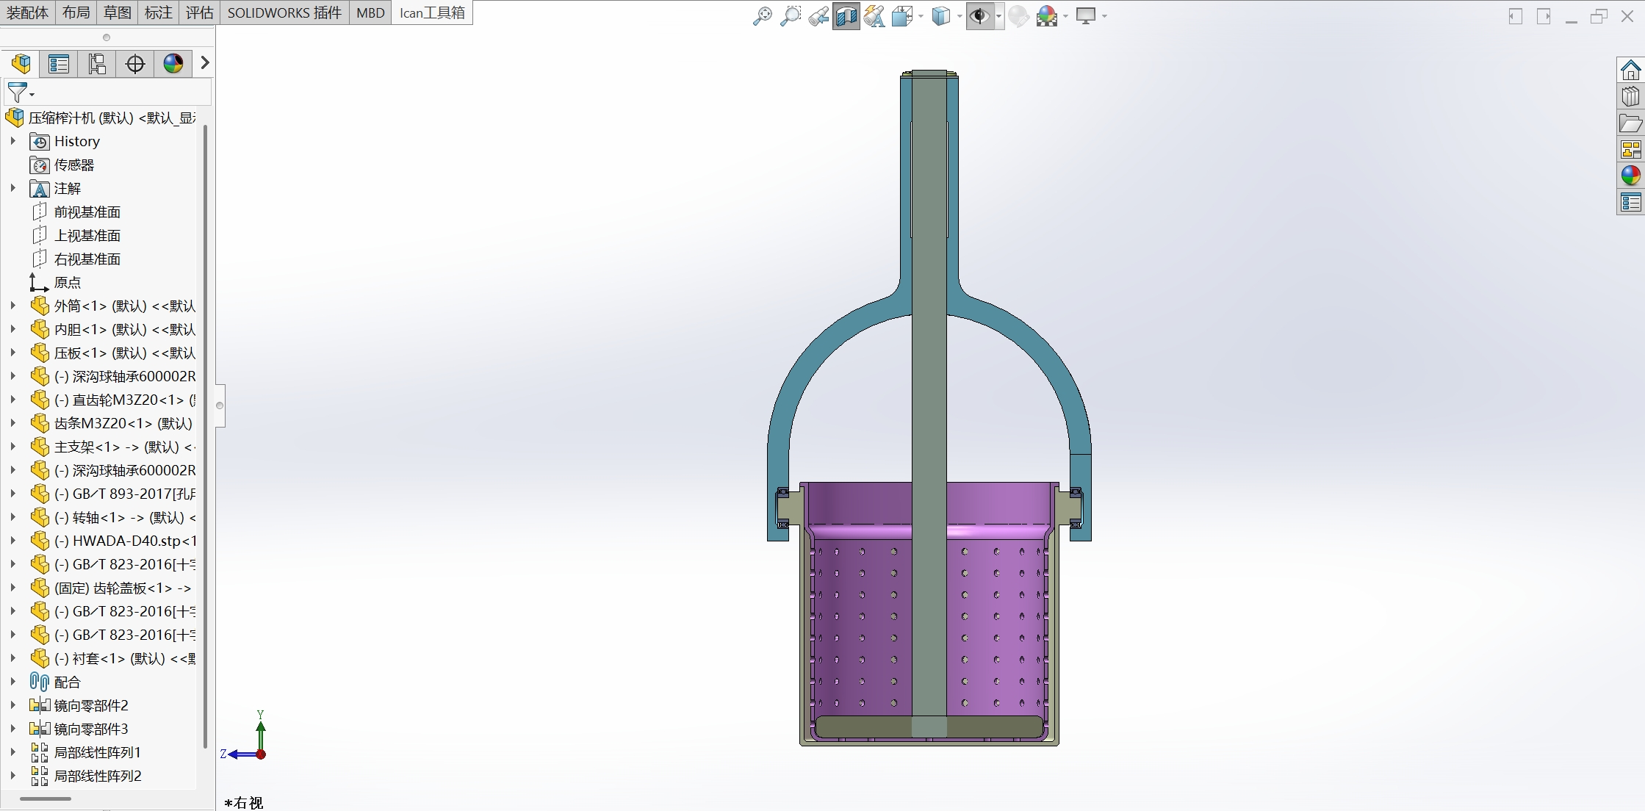1645x811 pixels.
Task: Select 齿条M3Z20<1> rack component
Action: [112, 423]
